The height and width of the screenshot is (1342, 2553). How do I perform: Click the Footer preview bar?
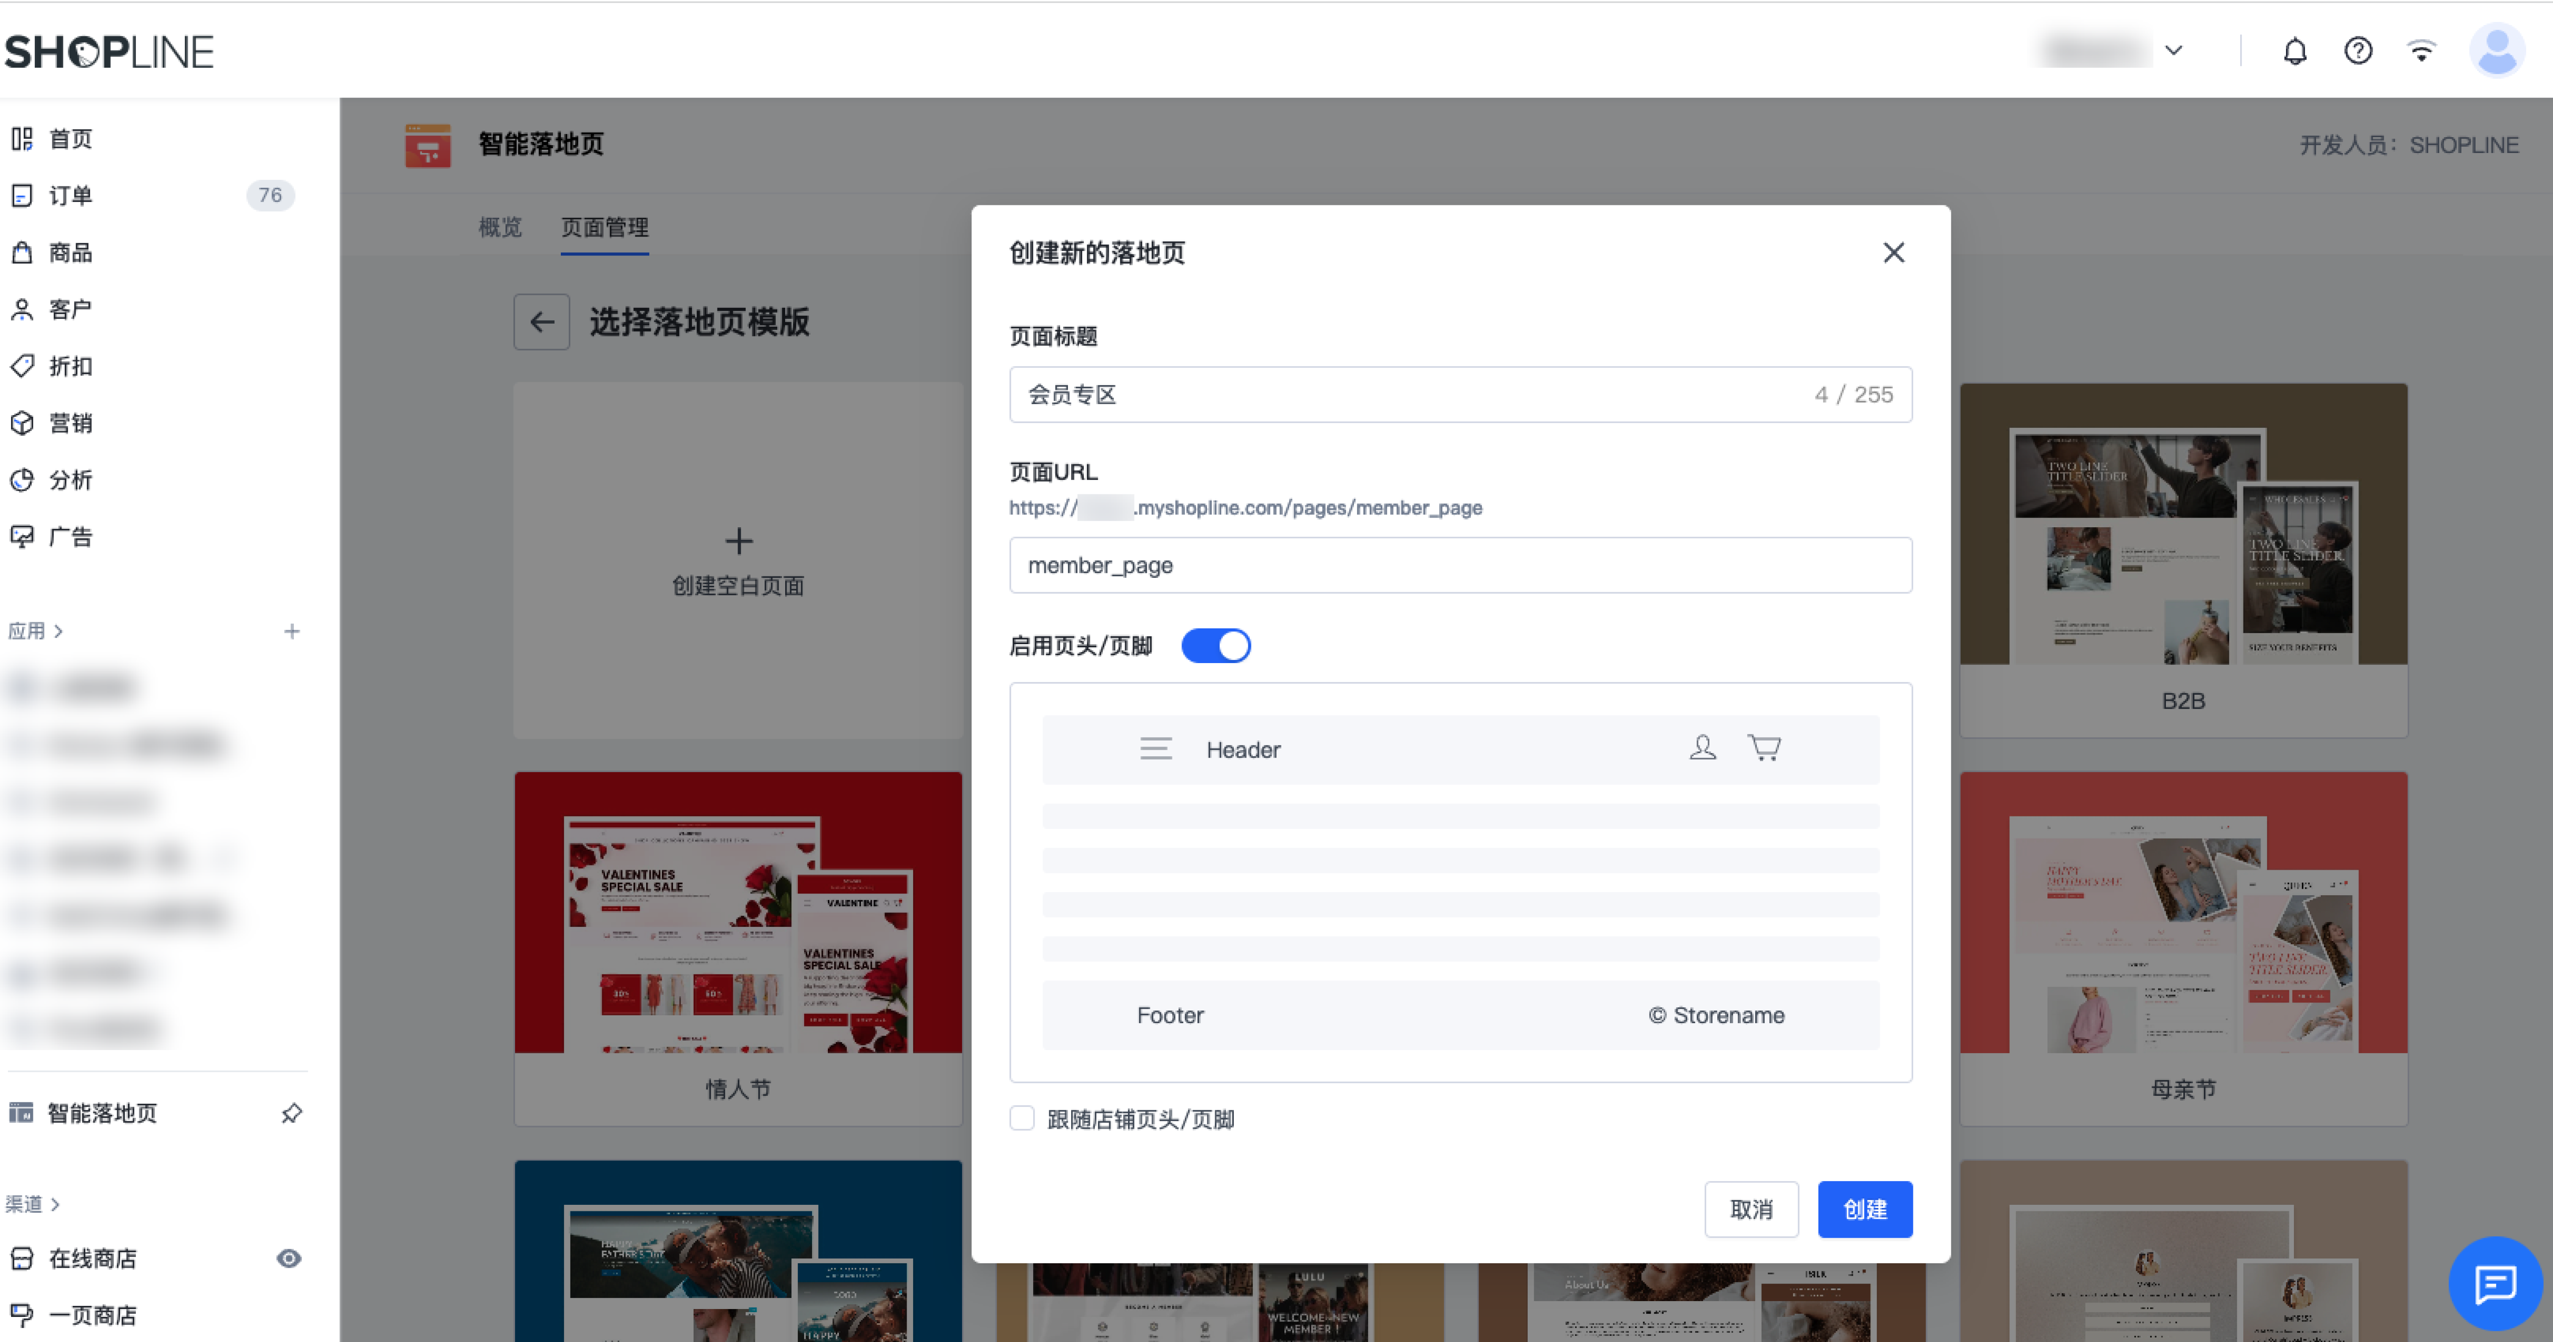pos(1460,1015)
